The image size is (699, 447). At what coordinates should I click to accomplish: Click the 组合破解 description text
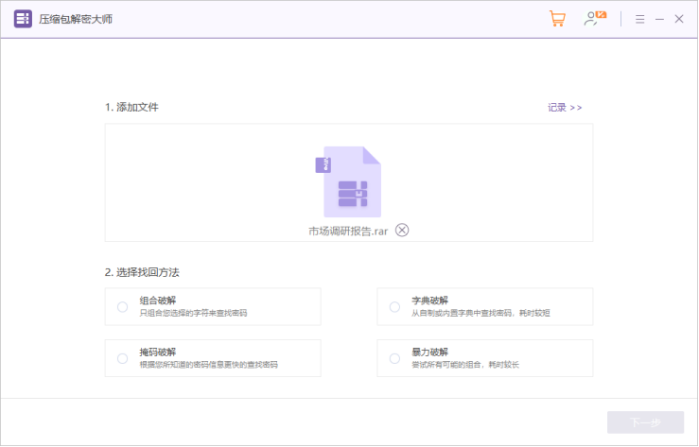[193, 313]
